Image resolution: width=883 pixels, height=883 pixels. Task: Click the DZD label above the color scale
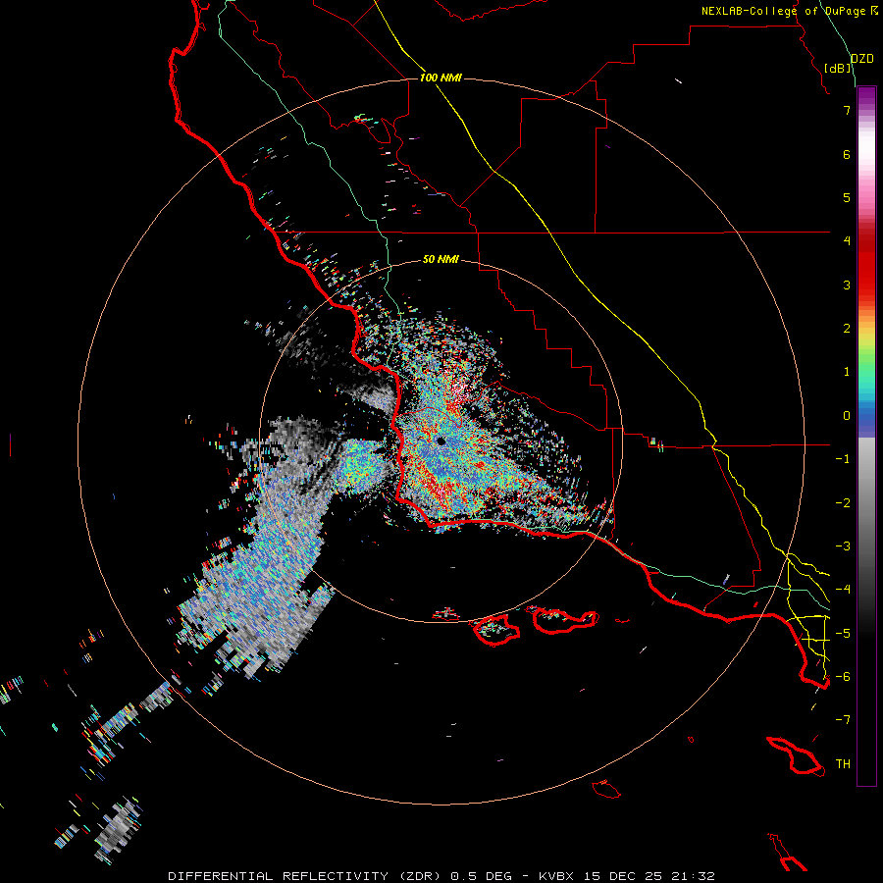[x=862, y=59]
